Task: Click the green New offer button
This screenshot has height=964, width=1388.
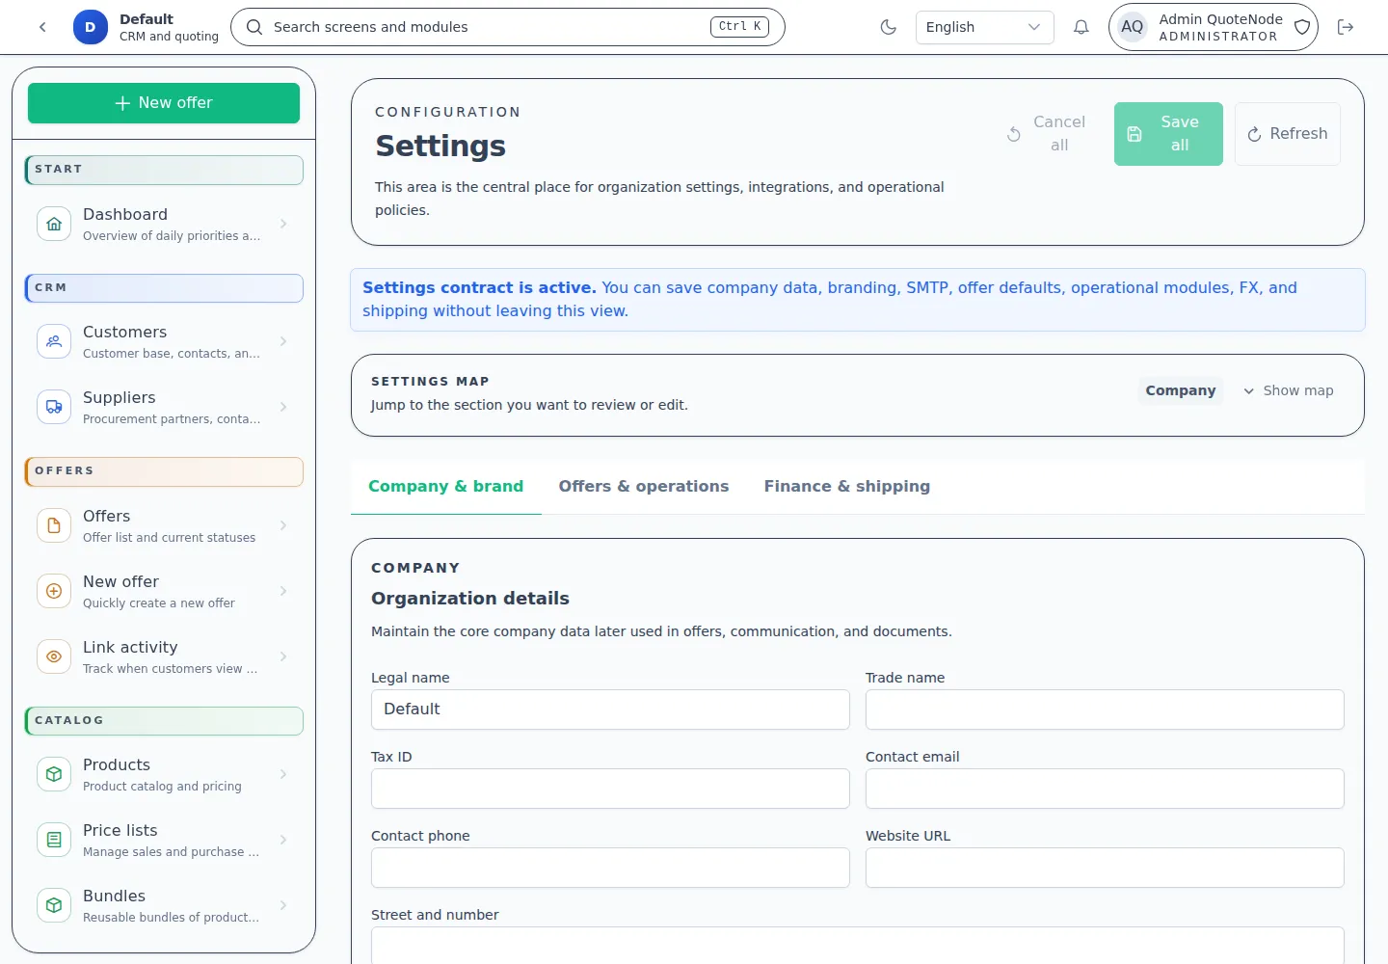Action: click(x=164, y=103)
